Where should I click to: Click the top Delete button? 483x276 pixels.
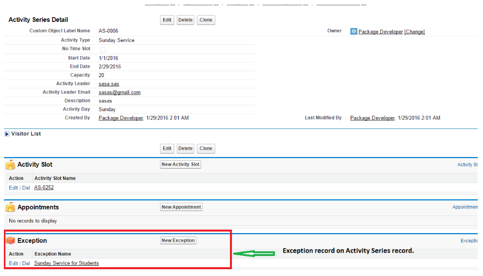pyautogui.click(x=185, y=20)
